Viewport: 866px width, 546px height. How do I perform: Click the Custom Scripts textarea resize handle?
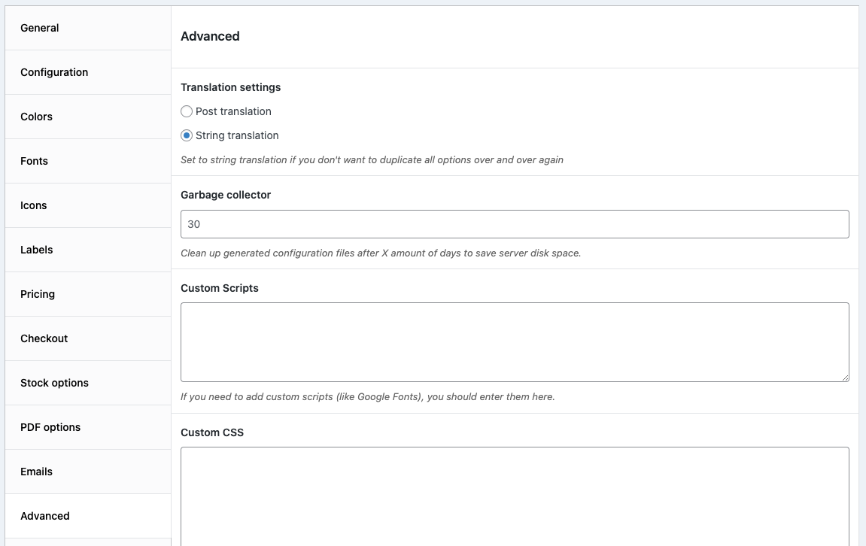tap(845, 378)
